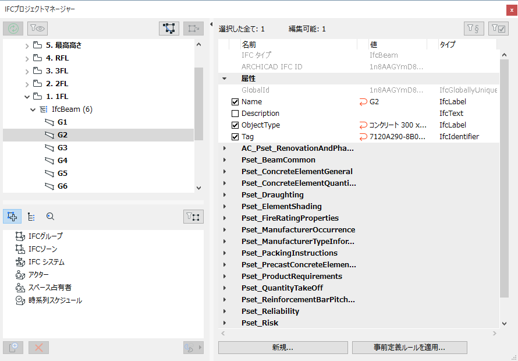Click the 選択した全て: 1 label
Viewport: 518px width, 361px height.
242,29
